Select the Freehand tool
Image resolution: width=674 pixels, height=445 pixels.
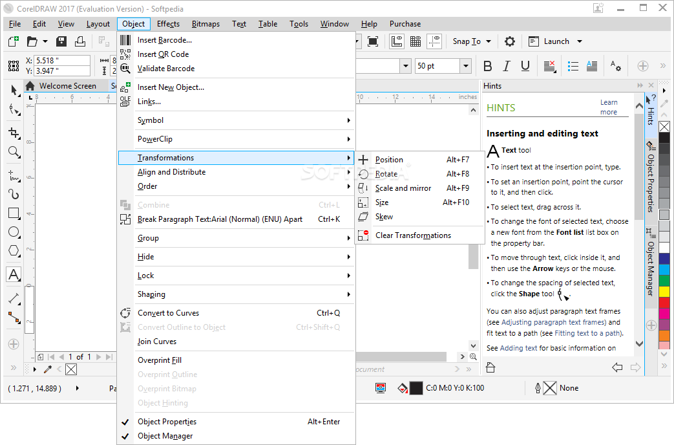pos(14,176)
